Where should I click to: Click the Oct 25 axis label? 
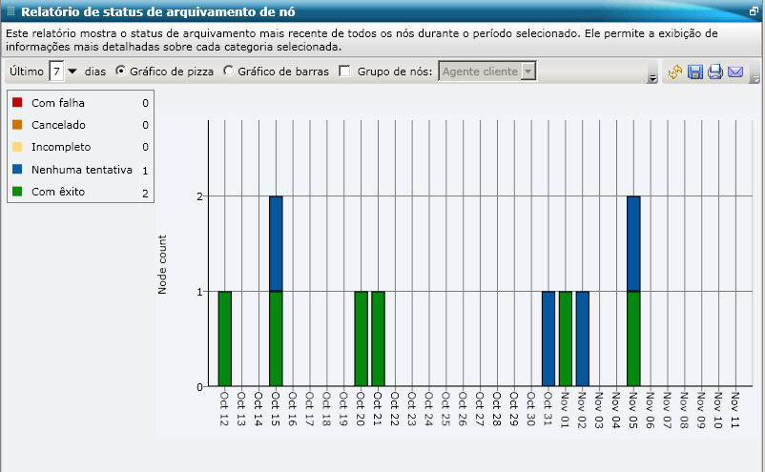click(445, 409)
